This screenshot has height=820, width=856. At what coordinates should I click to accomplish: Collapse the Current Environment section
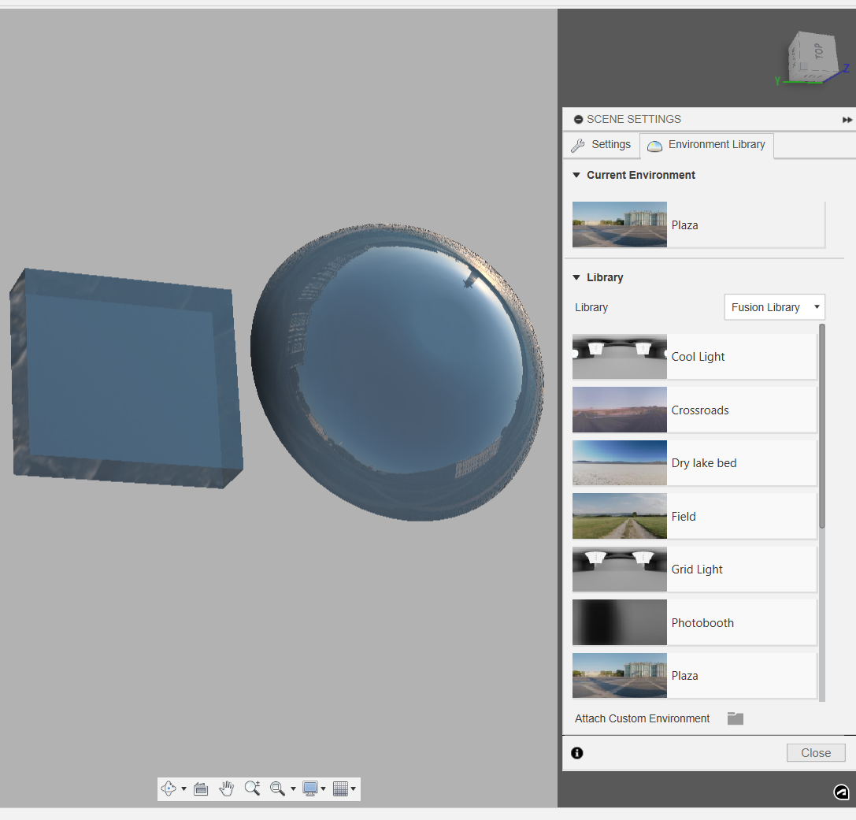coord(576,175)
